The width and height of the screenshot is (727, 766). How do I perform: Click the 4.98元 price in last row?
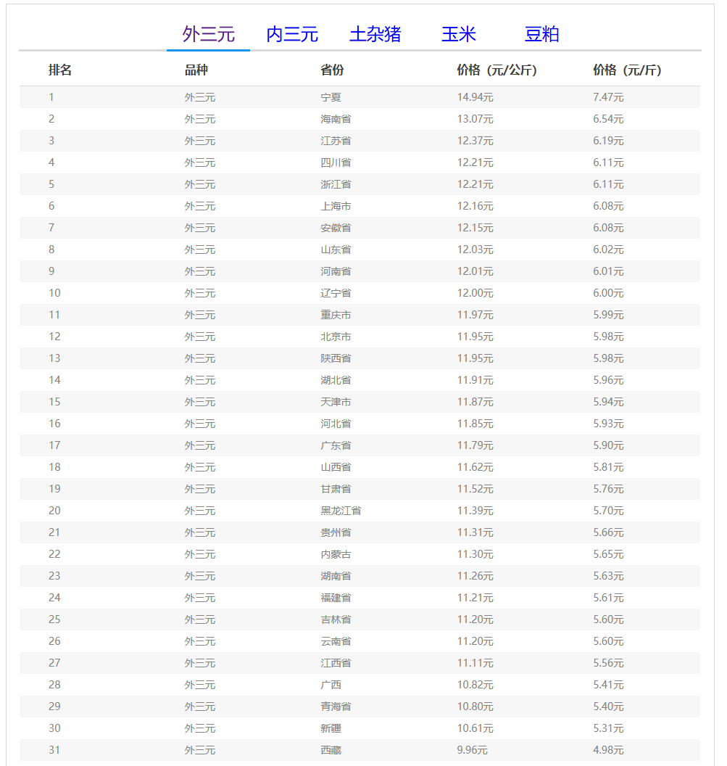tap(608, 750)
